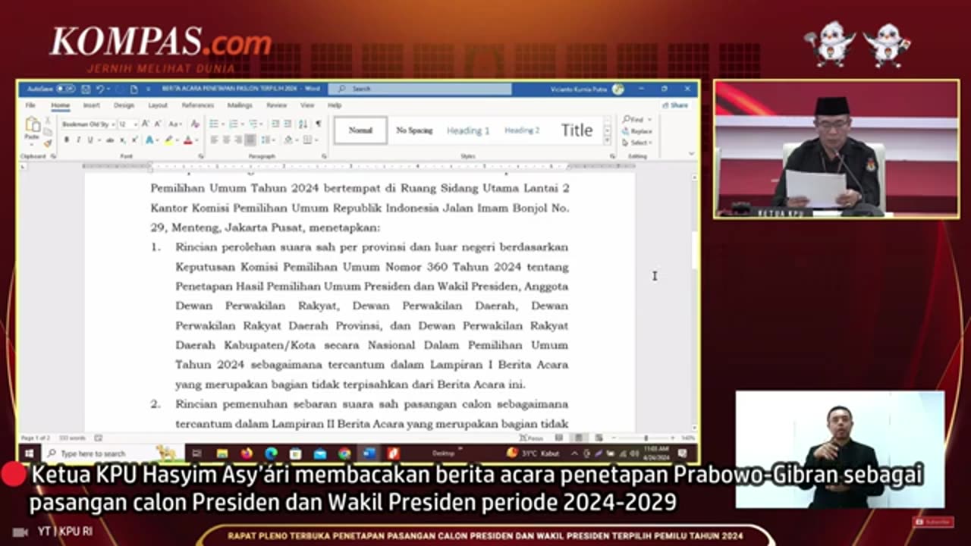Apply the Normal style
The image size is (971, 546).
[360, 130]
